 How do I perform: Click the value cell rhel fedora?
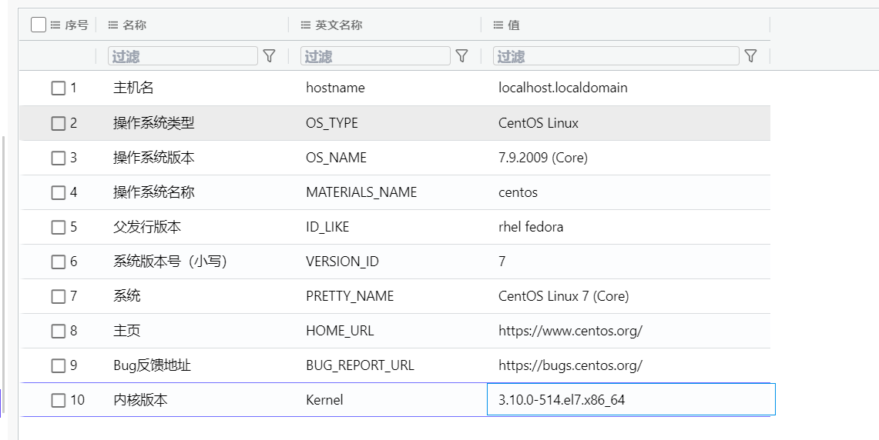pyautogui.click(x=531, y=227)
